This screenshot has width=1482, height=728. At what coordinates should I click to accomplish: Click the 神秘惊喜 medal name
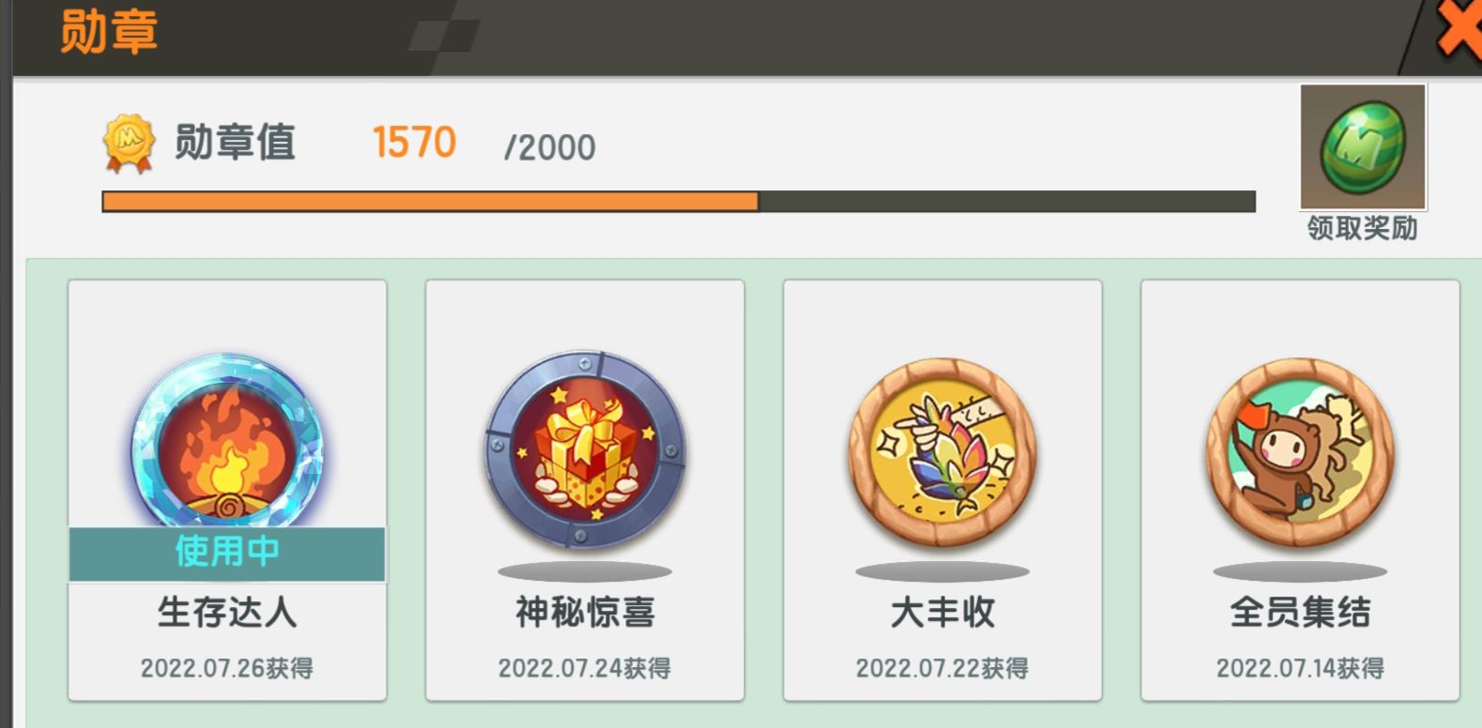click(x=585, y=613)
